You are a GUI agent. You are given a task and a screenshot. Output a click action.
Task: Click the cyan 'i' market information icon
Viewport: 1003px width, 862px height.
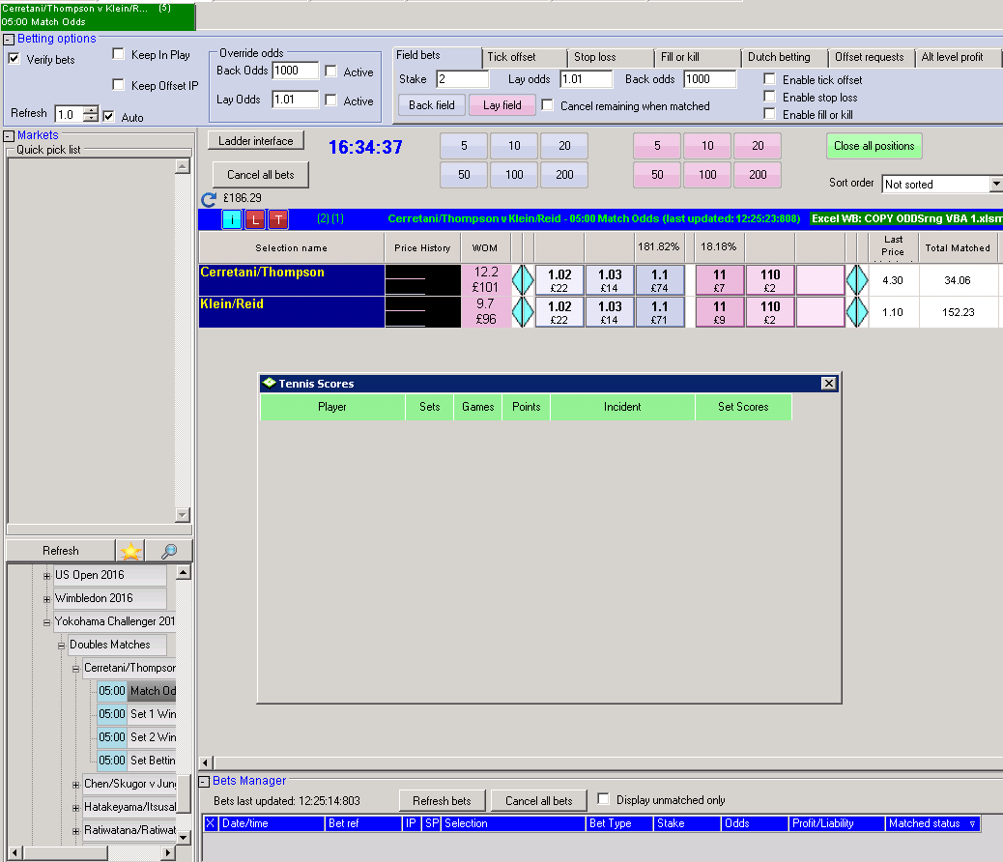232,219
